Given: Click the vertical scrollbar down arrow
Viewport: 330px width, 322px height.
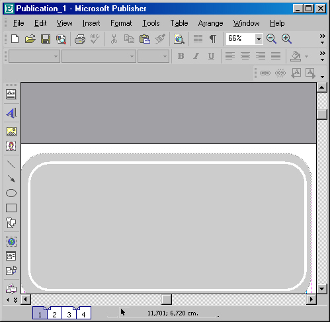Looking at the screenshot, I should 321,288.
